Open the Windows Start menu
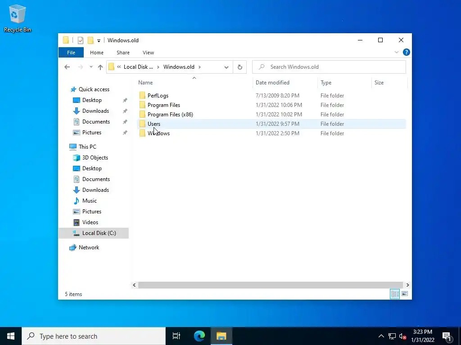461x345 pixels. (11, 336)
